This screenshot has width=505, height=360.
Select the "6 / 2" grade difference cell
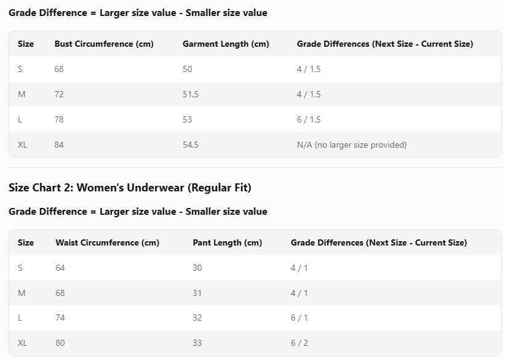pyautogui.click(x=300, y=343)
